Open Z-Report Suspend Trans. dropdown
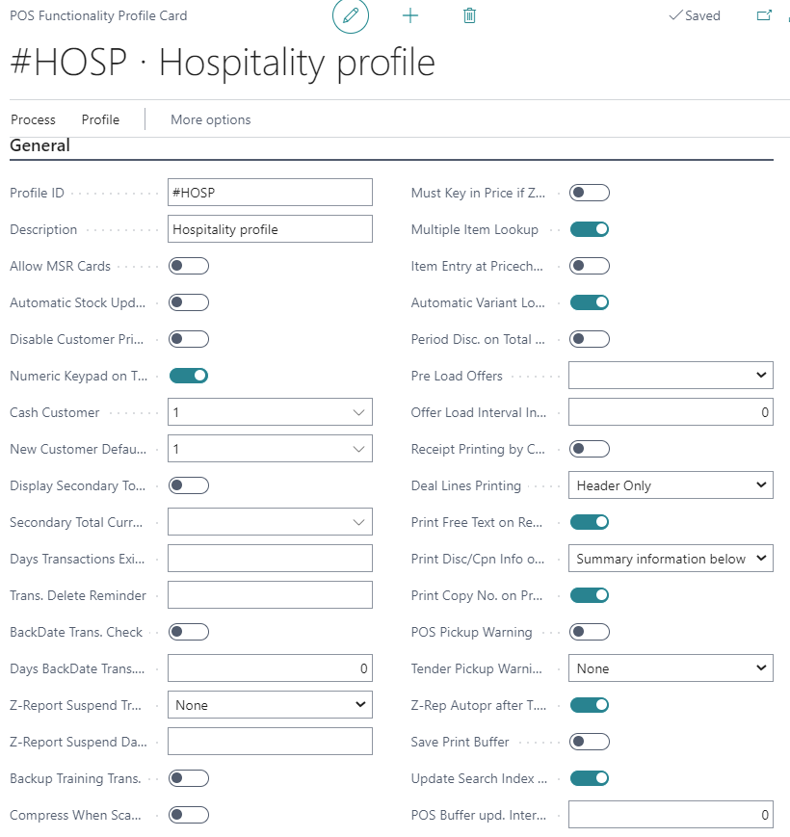 tap(270, 705)
